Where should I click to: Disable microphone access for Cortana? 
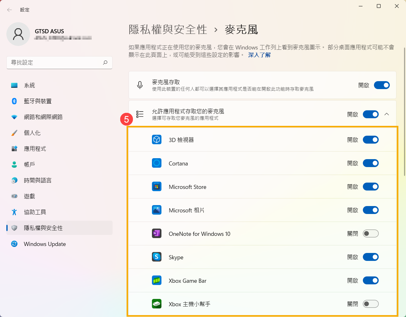371,163
